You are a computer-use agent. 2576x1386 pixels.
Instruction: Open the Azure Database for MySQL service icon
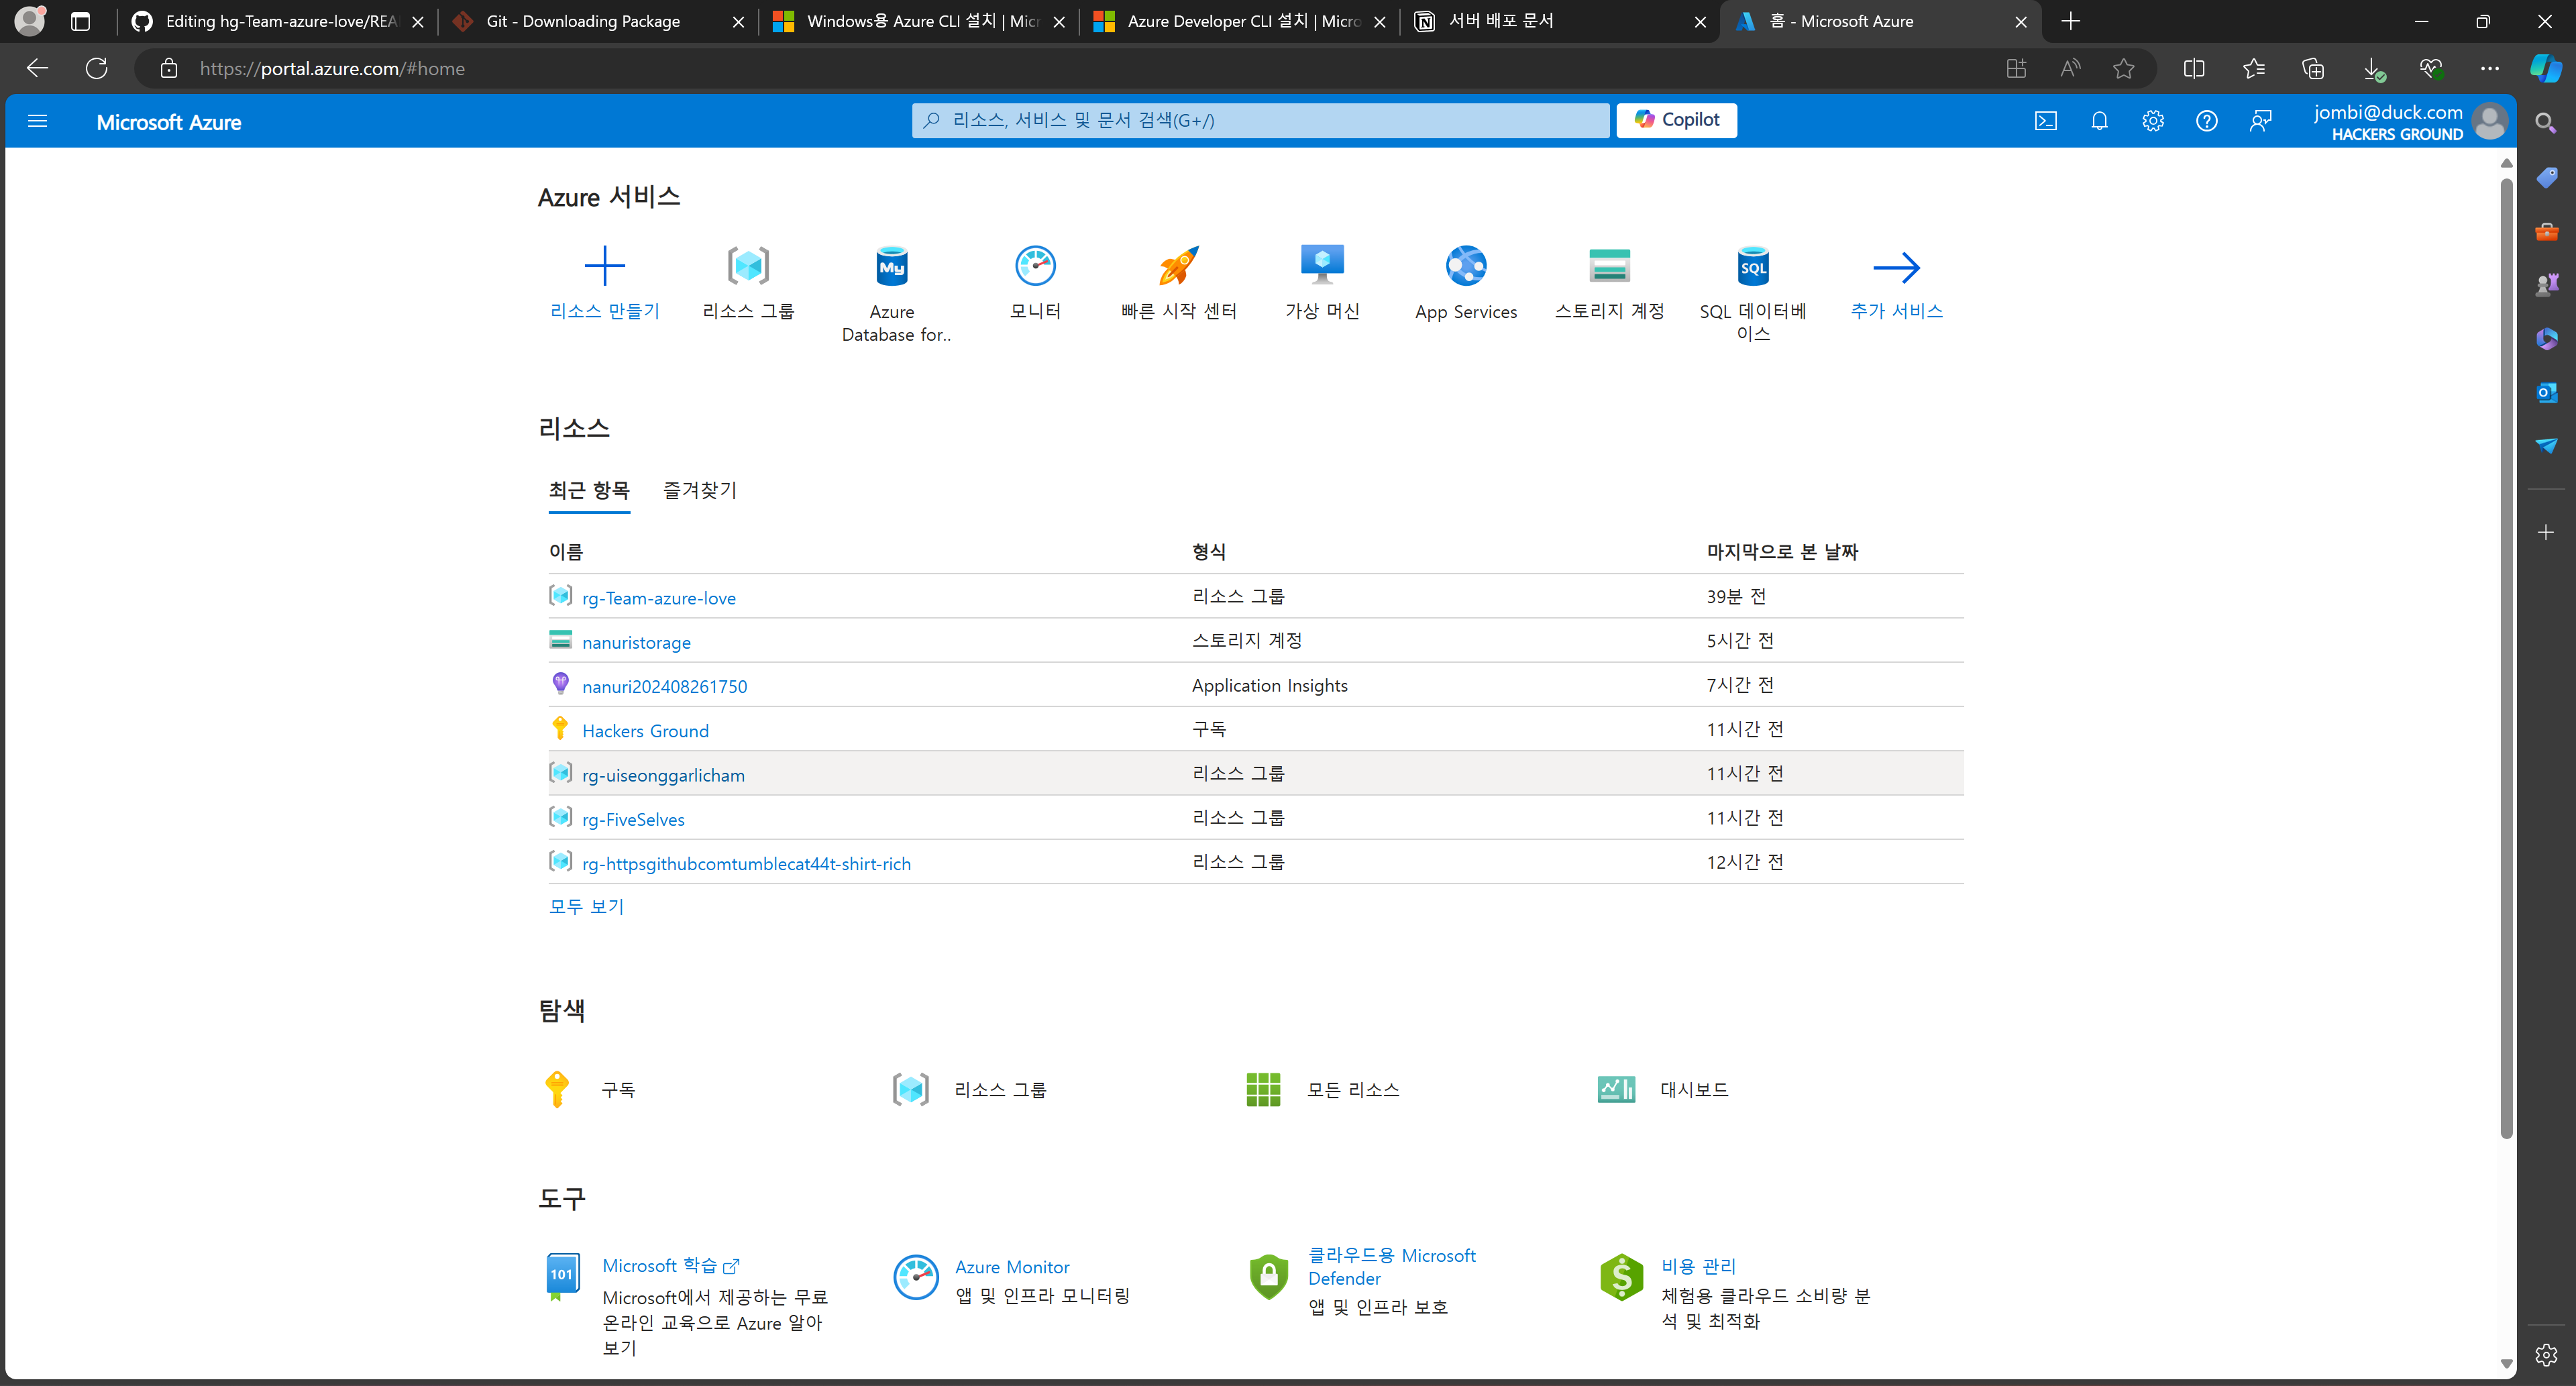point(891,266)
